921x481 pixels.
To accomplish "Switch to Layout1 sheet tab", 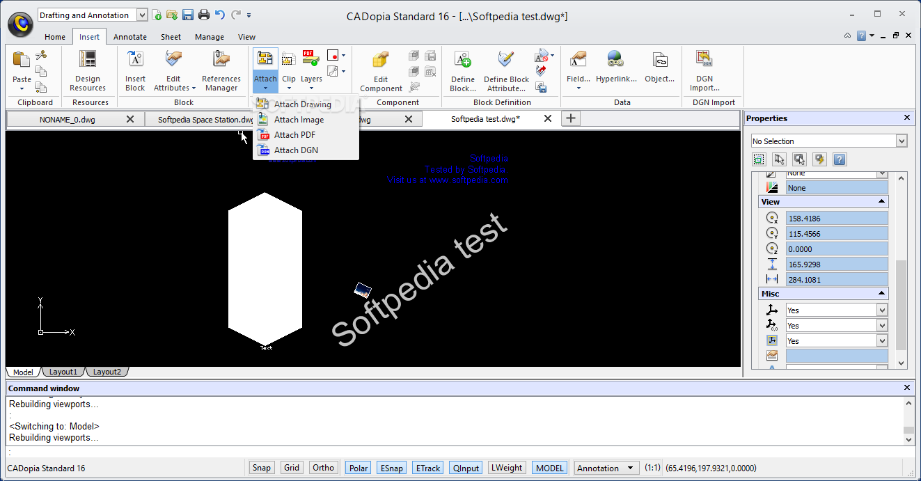I will click(63, 372).
